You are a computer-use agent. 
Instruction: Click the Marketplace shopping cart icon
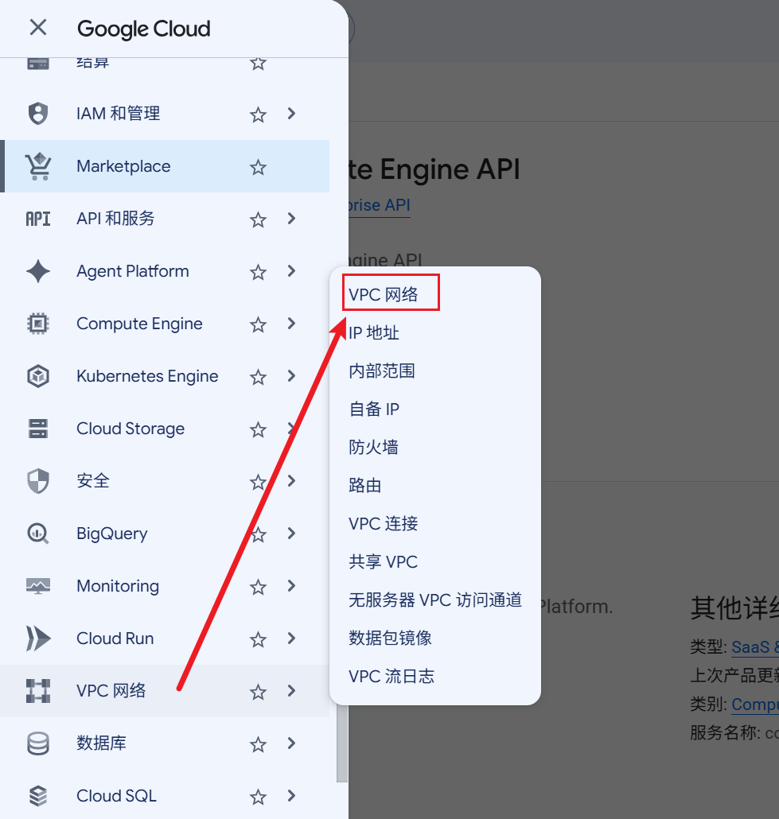38,166
